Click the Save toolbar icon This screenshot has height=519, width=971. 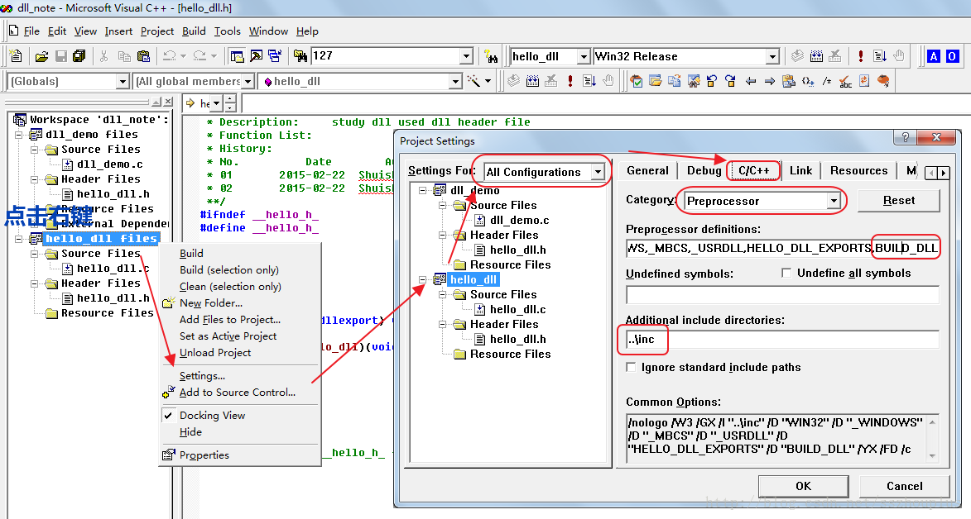(60, 56)
